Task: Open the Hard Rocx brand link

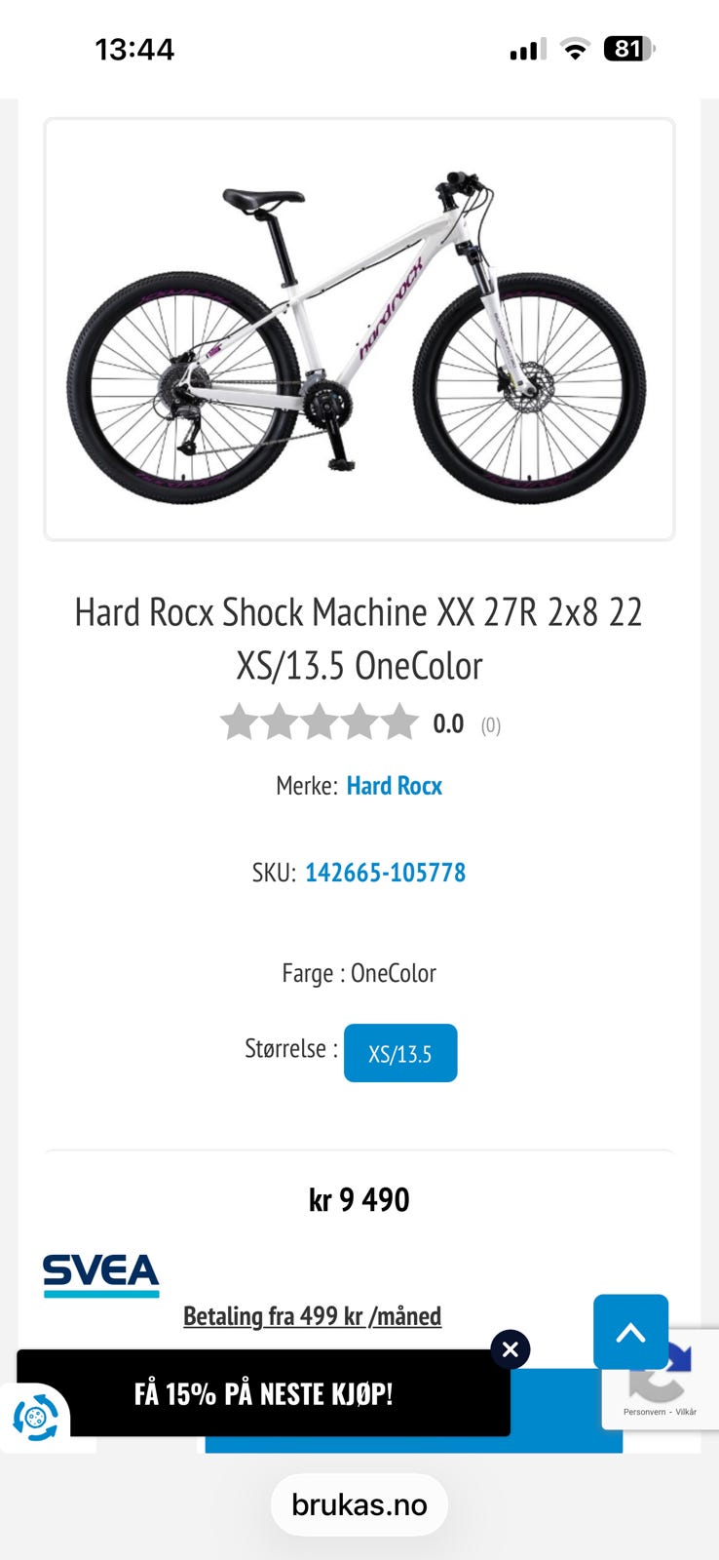Action: (x=395, y=786)
